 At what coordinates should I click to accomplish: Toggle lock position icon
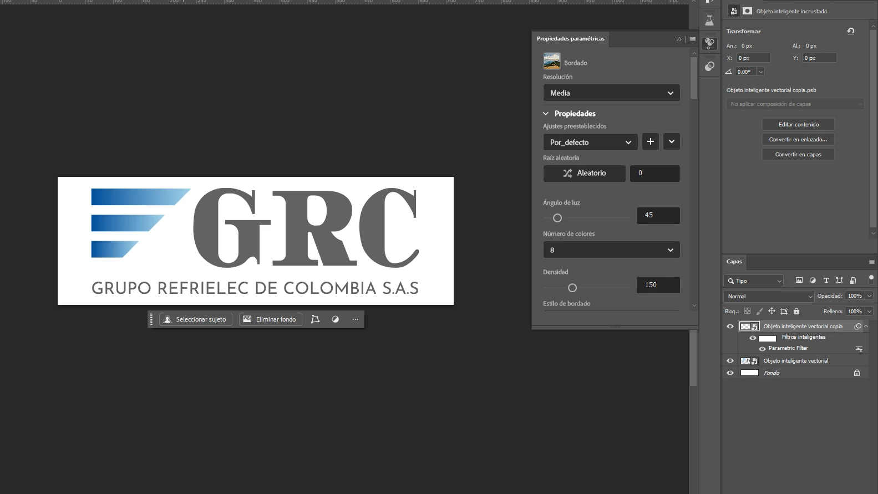coord(772,311)
